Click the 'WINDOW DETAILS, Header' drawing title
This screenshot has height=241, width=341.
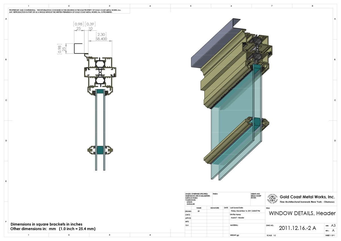pyautogui.click(x=302, y=213)
